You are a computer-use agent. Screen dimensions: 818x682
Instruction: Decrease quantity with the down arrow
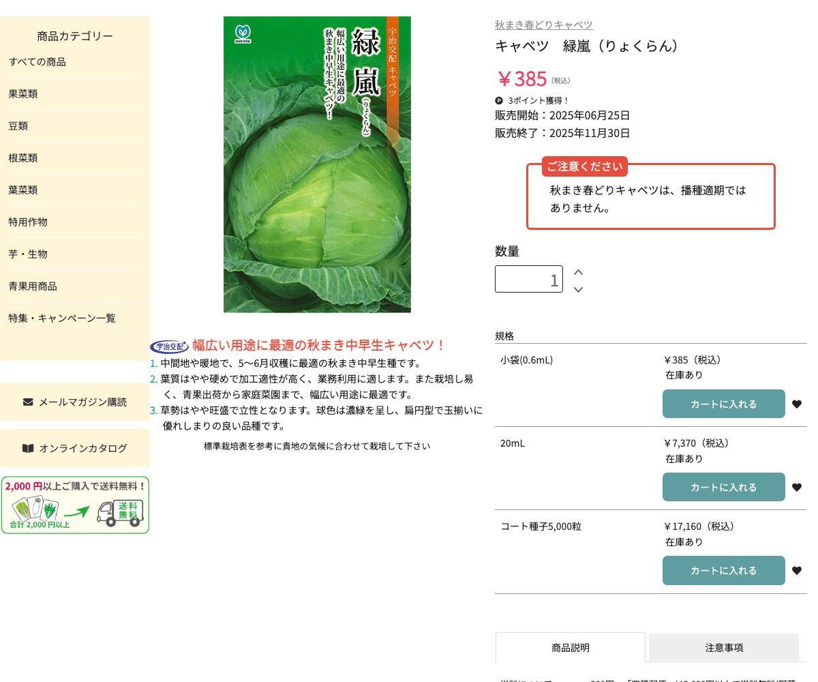[x=578, y=289]
